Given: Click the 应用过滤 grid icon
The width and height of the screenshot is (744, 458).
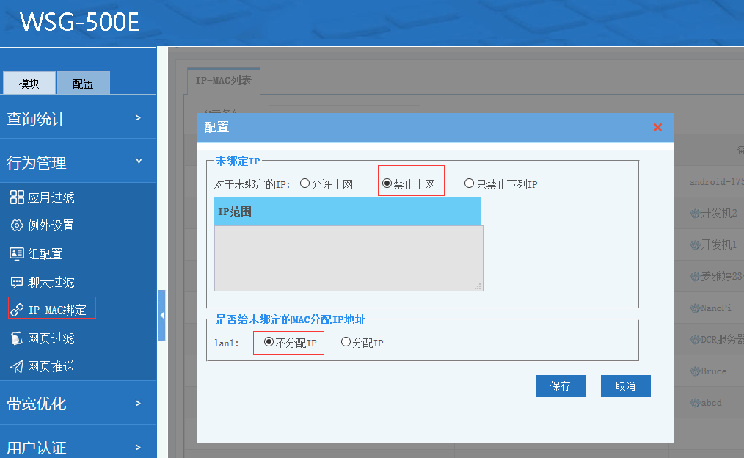Looking at the screenshot, I should click(x=17, y=197).
